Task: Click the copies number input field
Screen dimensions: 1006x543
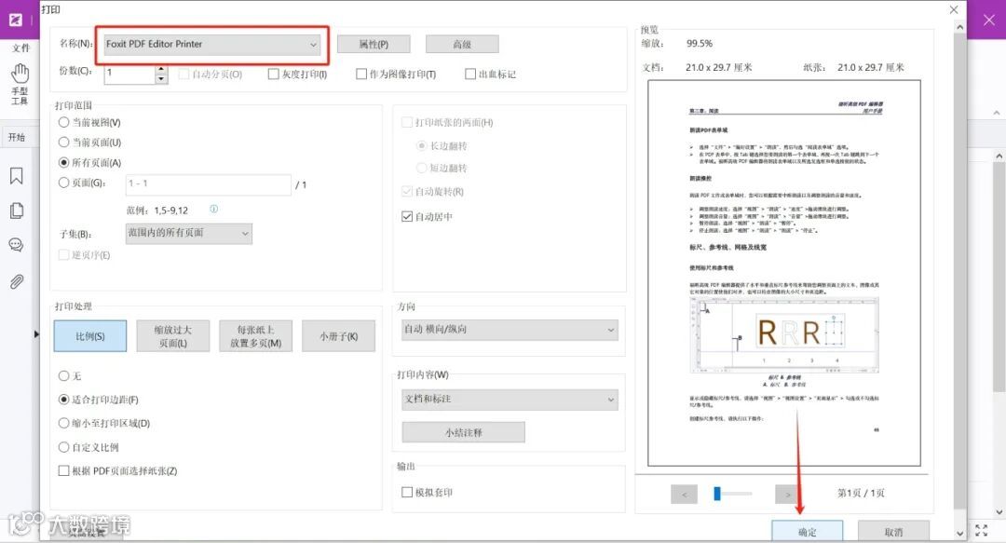Action: coord(129,74)
